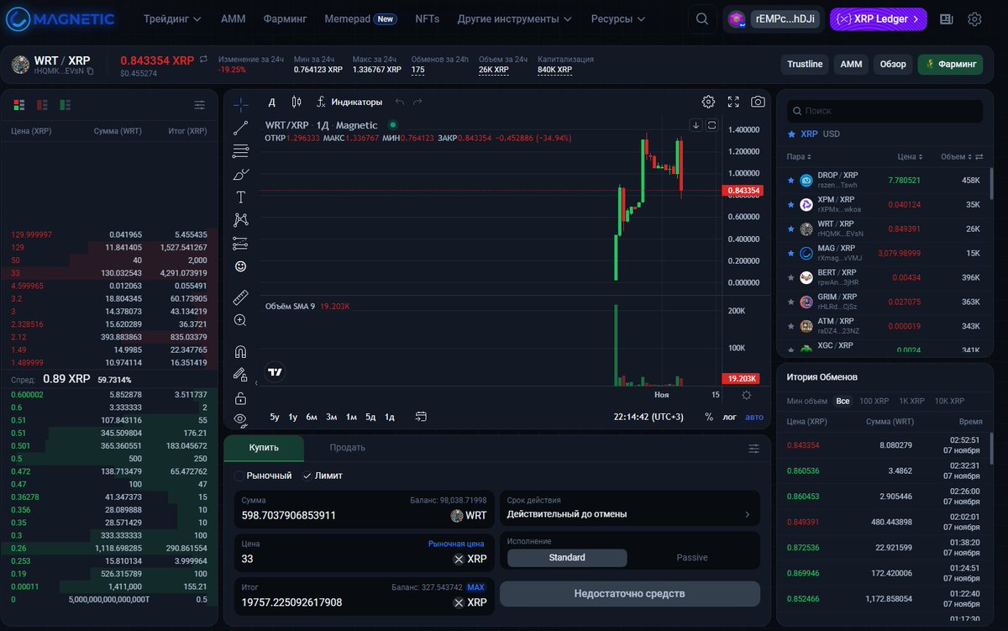Open the XRP Ledger network selector
This screenshot has width=1008, height=631.
click(x=878, y=18)
